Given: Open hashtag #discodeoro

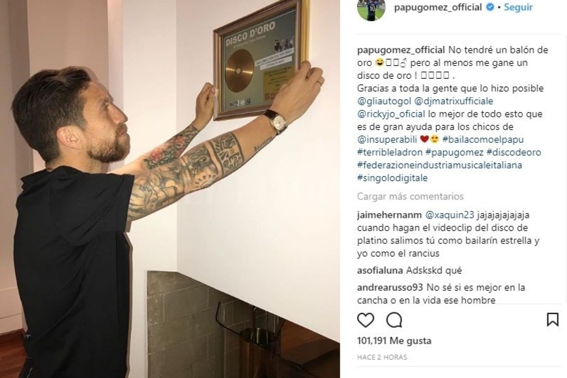Looking at the screenshot, I should tap(514, 153).
